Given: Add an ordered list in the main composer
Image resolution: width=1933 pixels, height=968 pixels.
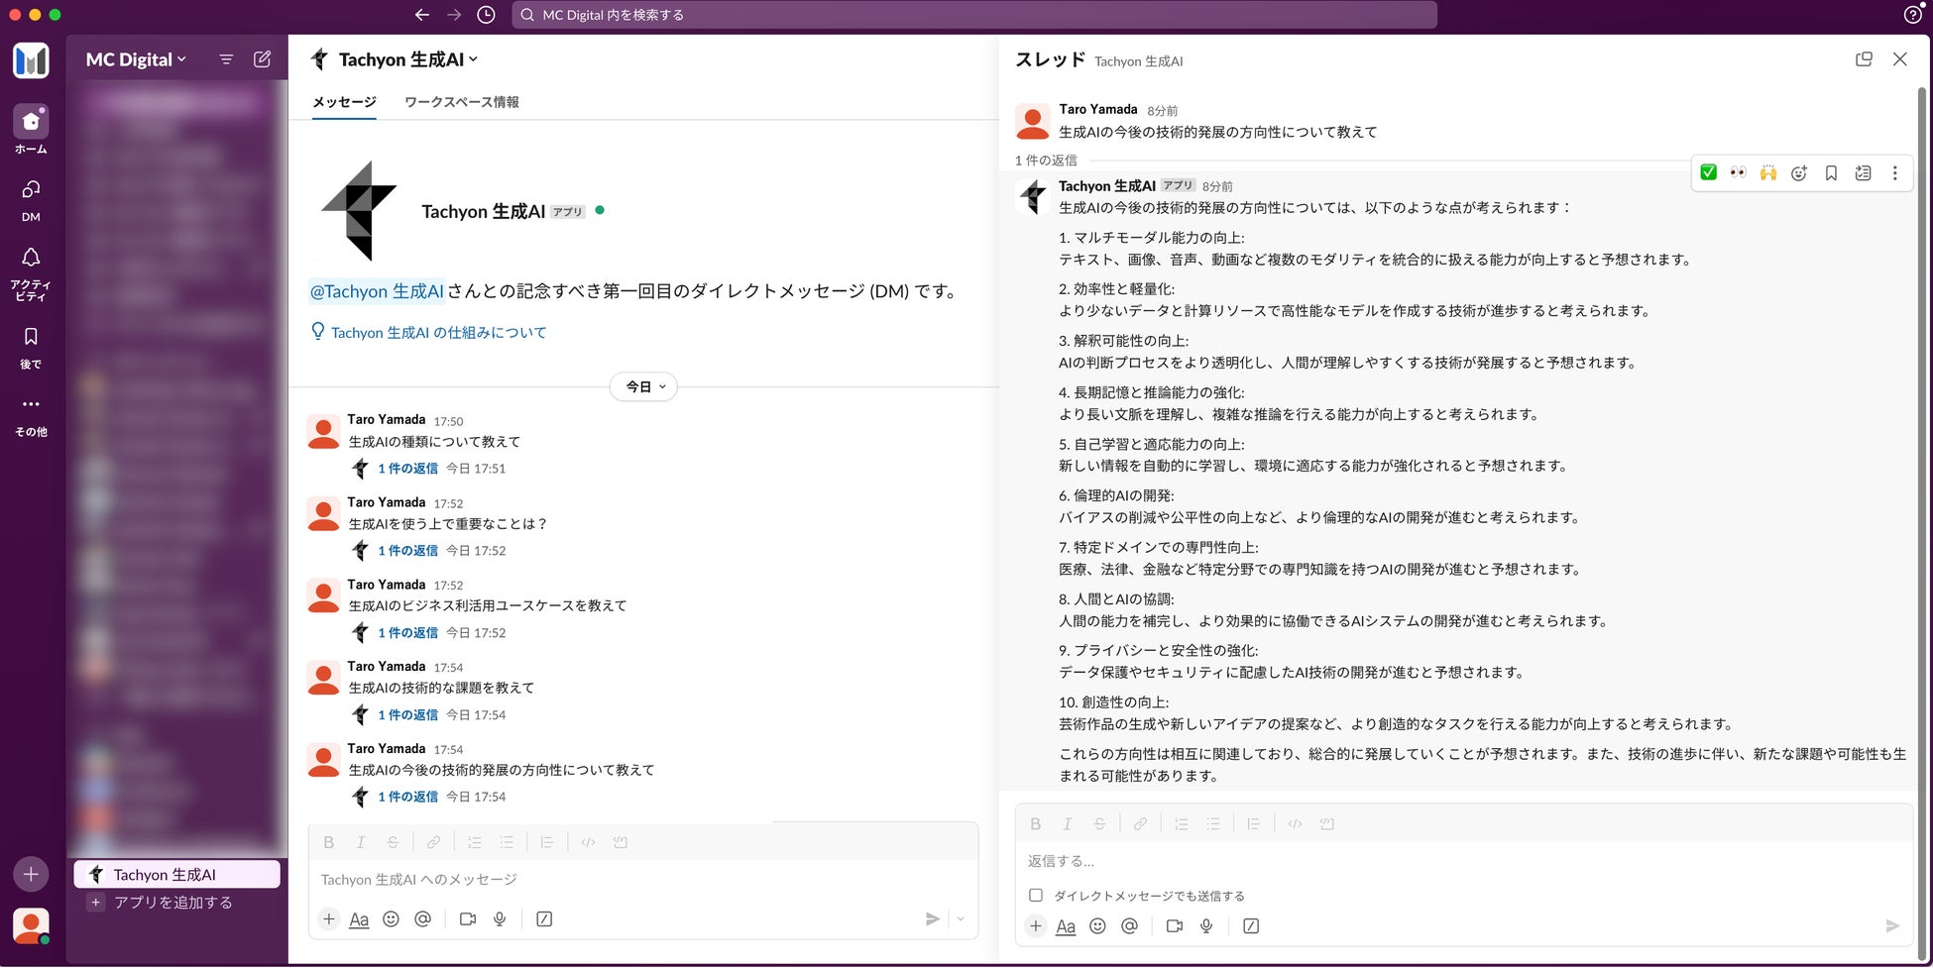Looking at the screenshot, I should pyautogui.click(x=475, y=842).
